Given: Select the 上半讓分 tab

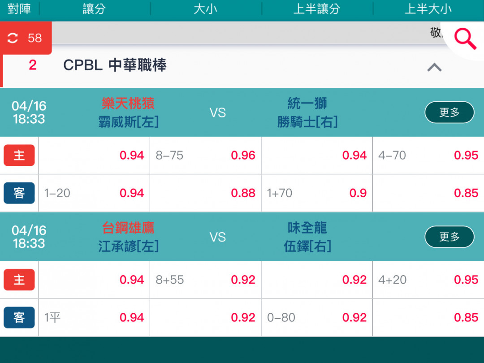Looking at the screenshot, I should 317,9.
